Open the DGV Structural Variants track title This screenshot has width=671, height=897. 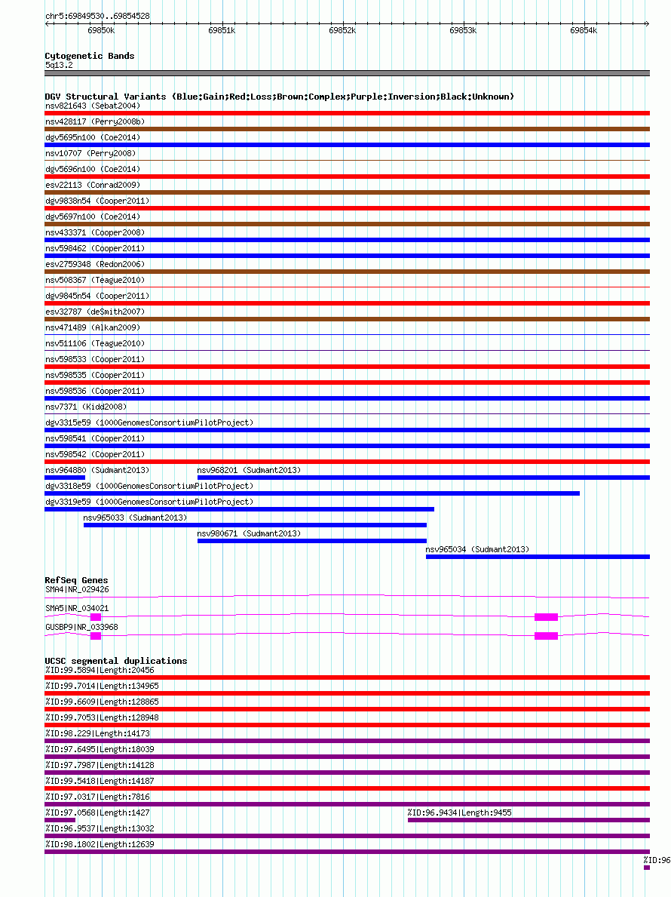pyautogui.click(x=280, y=97)
